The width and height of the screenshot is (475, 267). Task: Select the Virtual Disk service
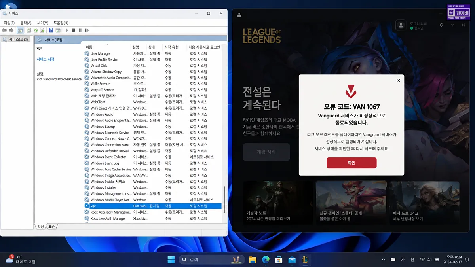tap(153, 66)
